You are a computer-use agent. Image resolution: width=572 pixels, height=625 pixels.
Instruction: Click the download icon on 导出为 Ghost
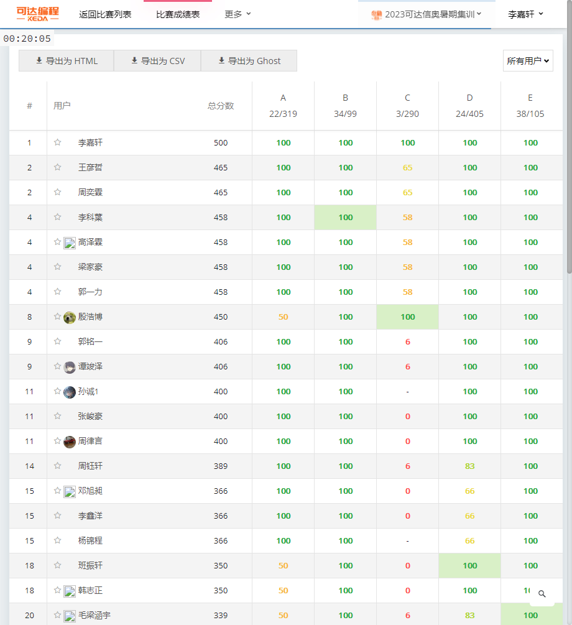click(x=221, y=60)
